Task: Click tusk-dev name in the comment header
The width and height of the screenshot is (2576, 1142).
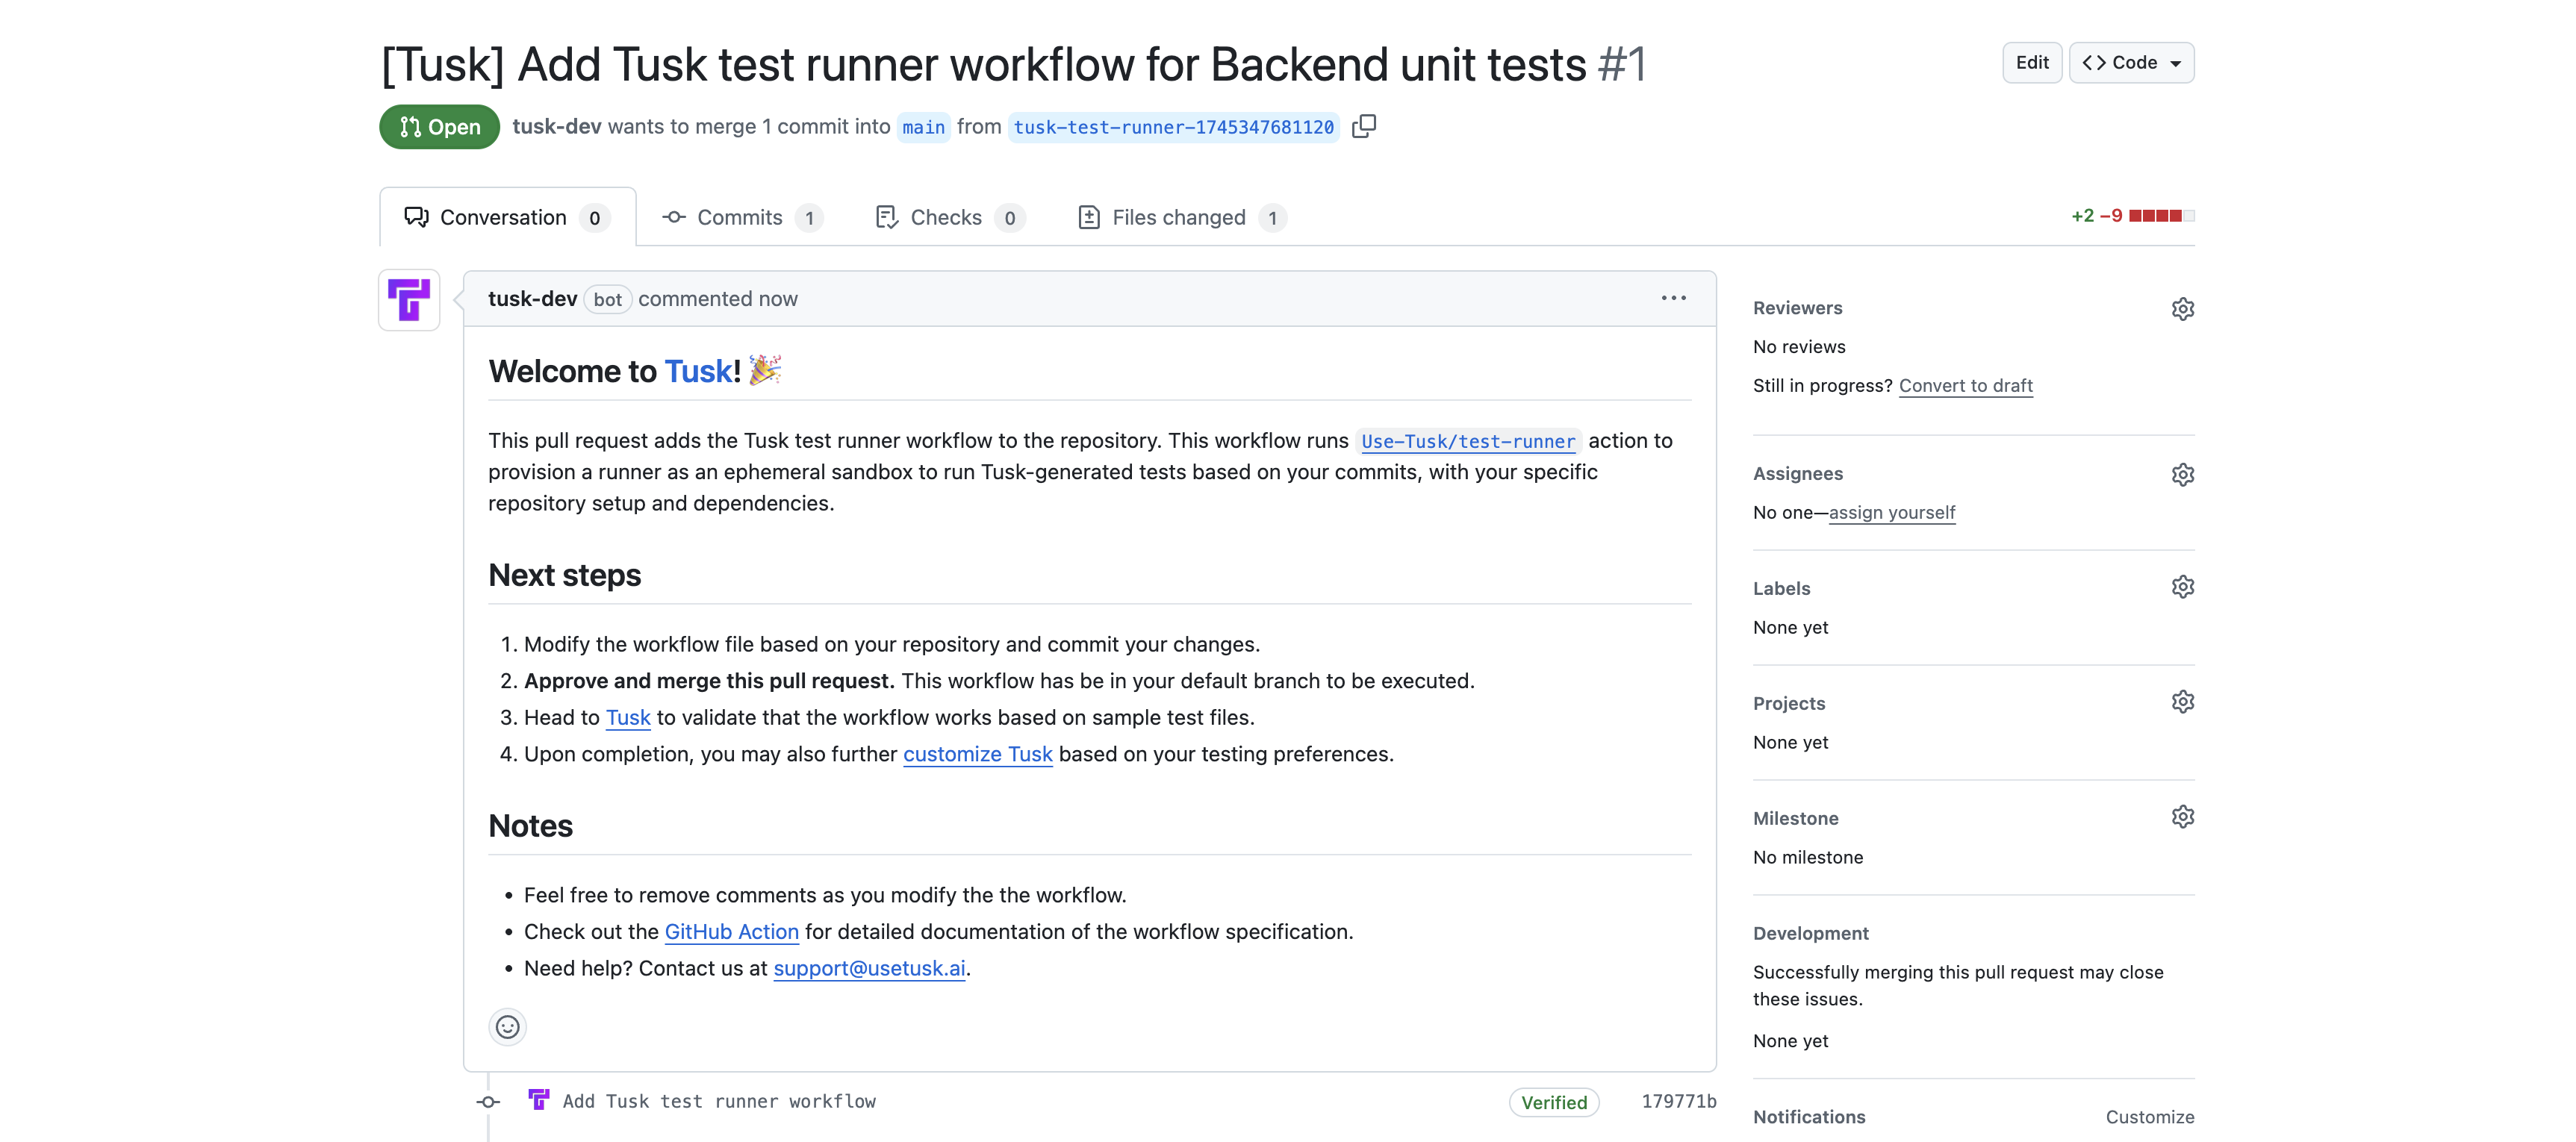Action: pyautogui.click(x=532, y=298)
